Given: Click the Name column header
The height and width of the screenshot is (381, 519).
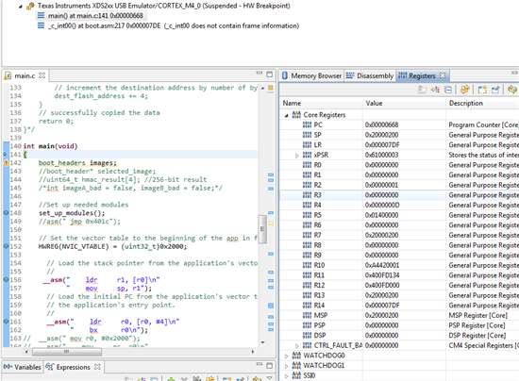Looking at the screenshot, I should 321,103.
